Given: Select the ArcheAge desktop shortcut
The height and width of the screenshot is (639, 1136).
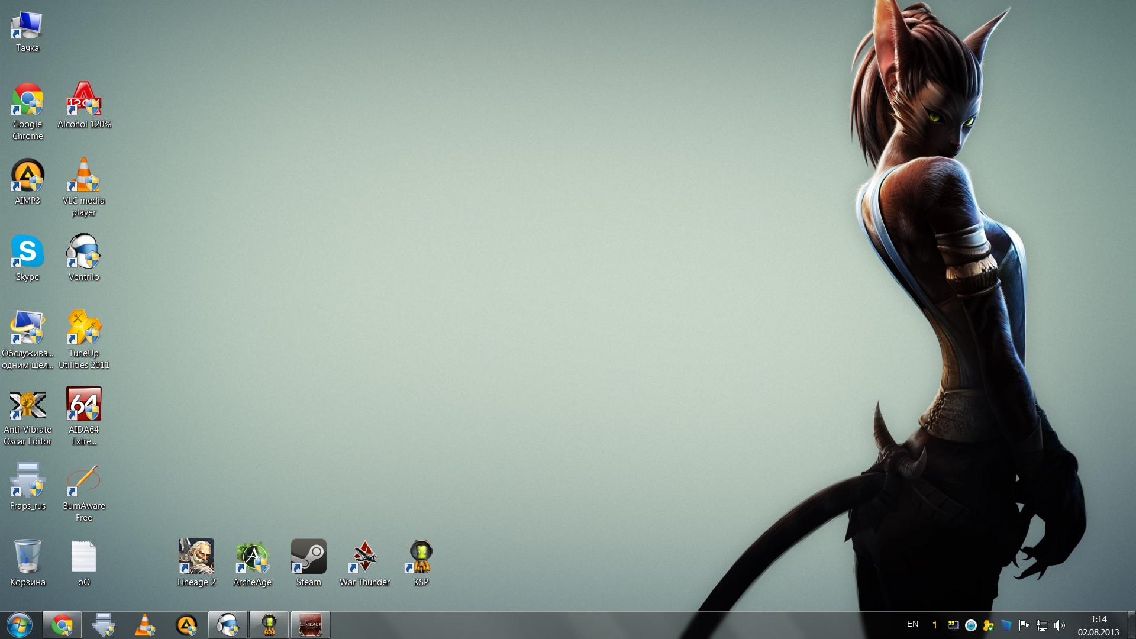Looking at the screenshot, I should (x=253, y=563).
